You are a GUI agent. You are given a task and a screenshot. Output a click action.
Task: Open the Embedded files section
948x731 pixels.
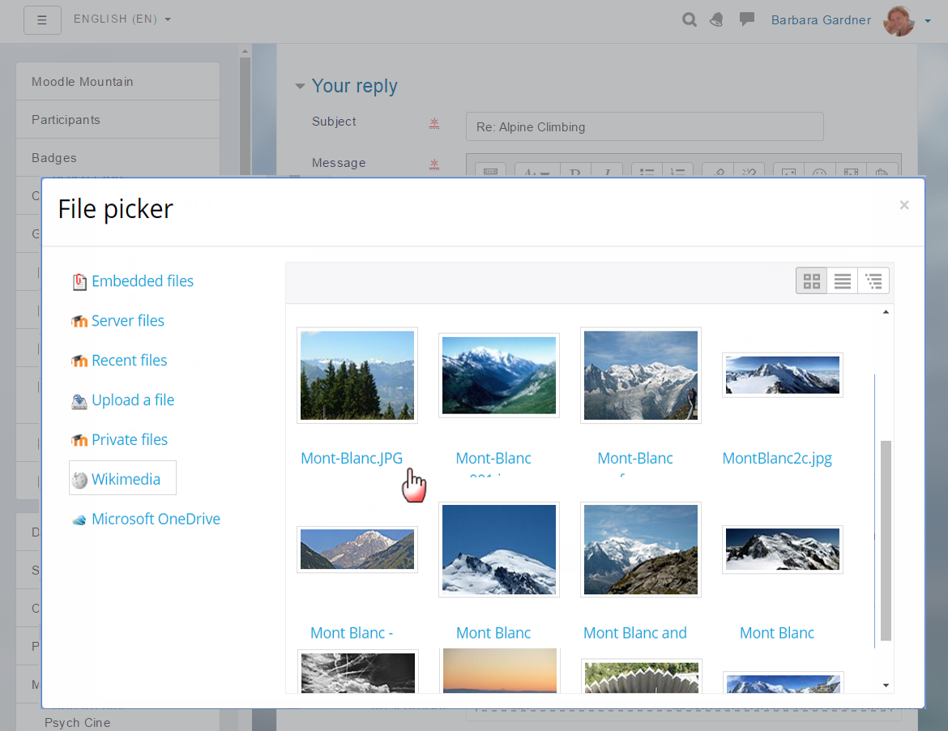click(143, 281)
